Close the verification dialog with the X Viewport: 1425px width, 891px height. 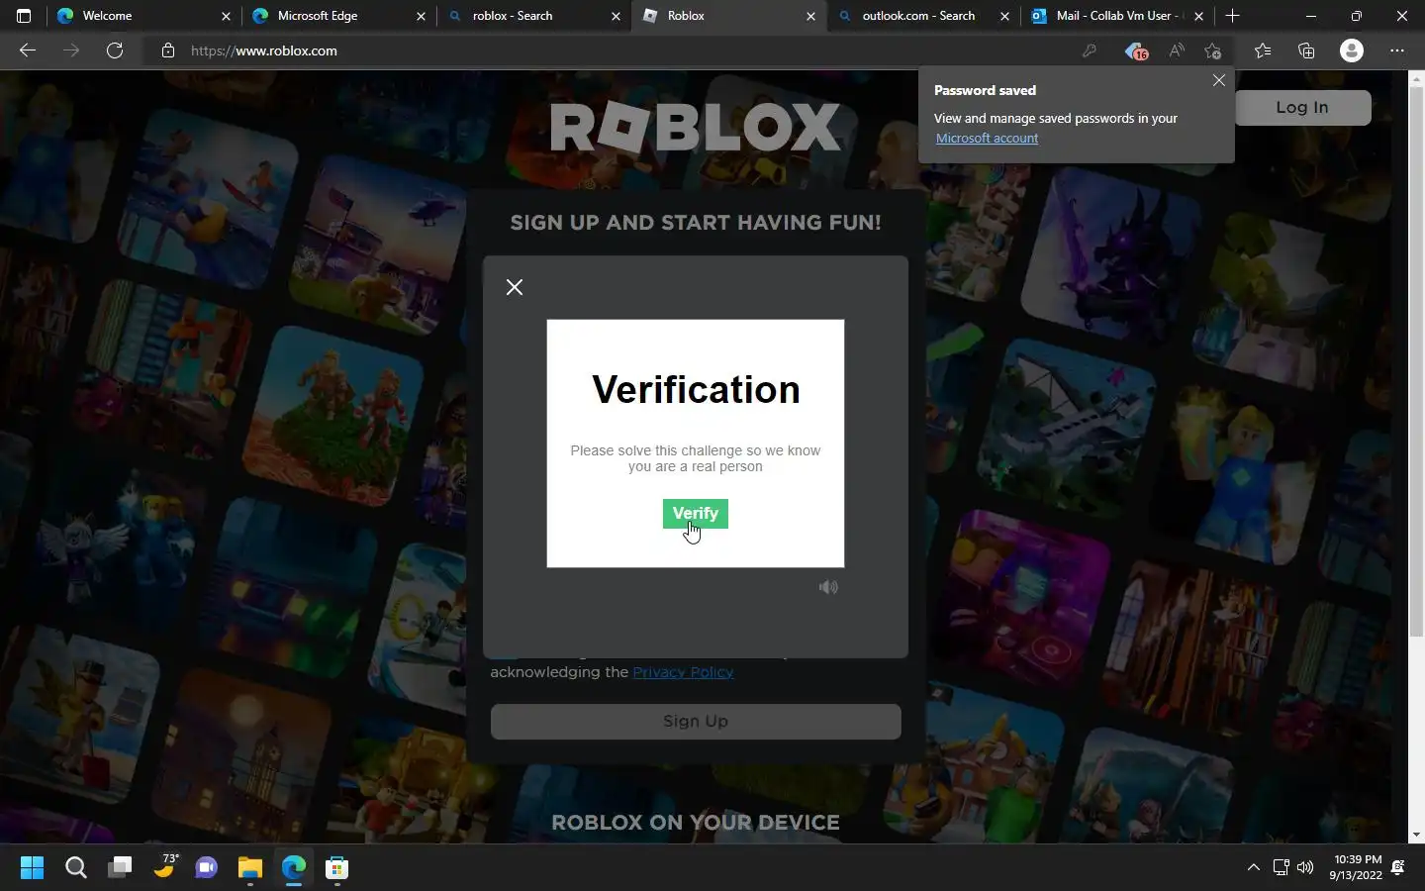click(515, 287)
